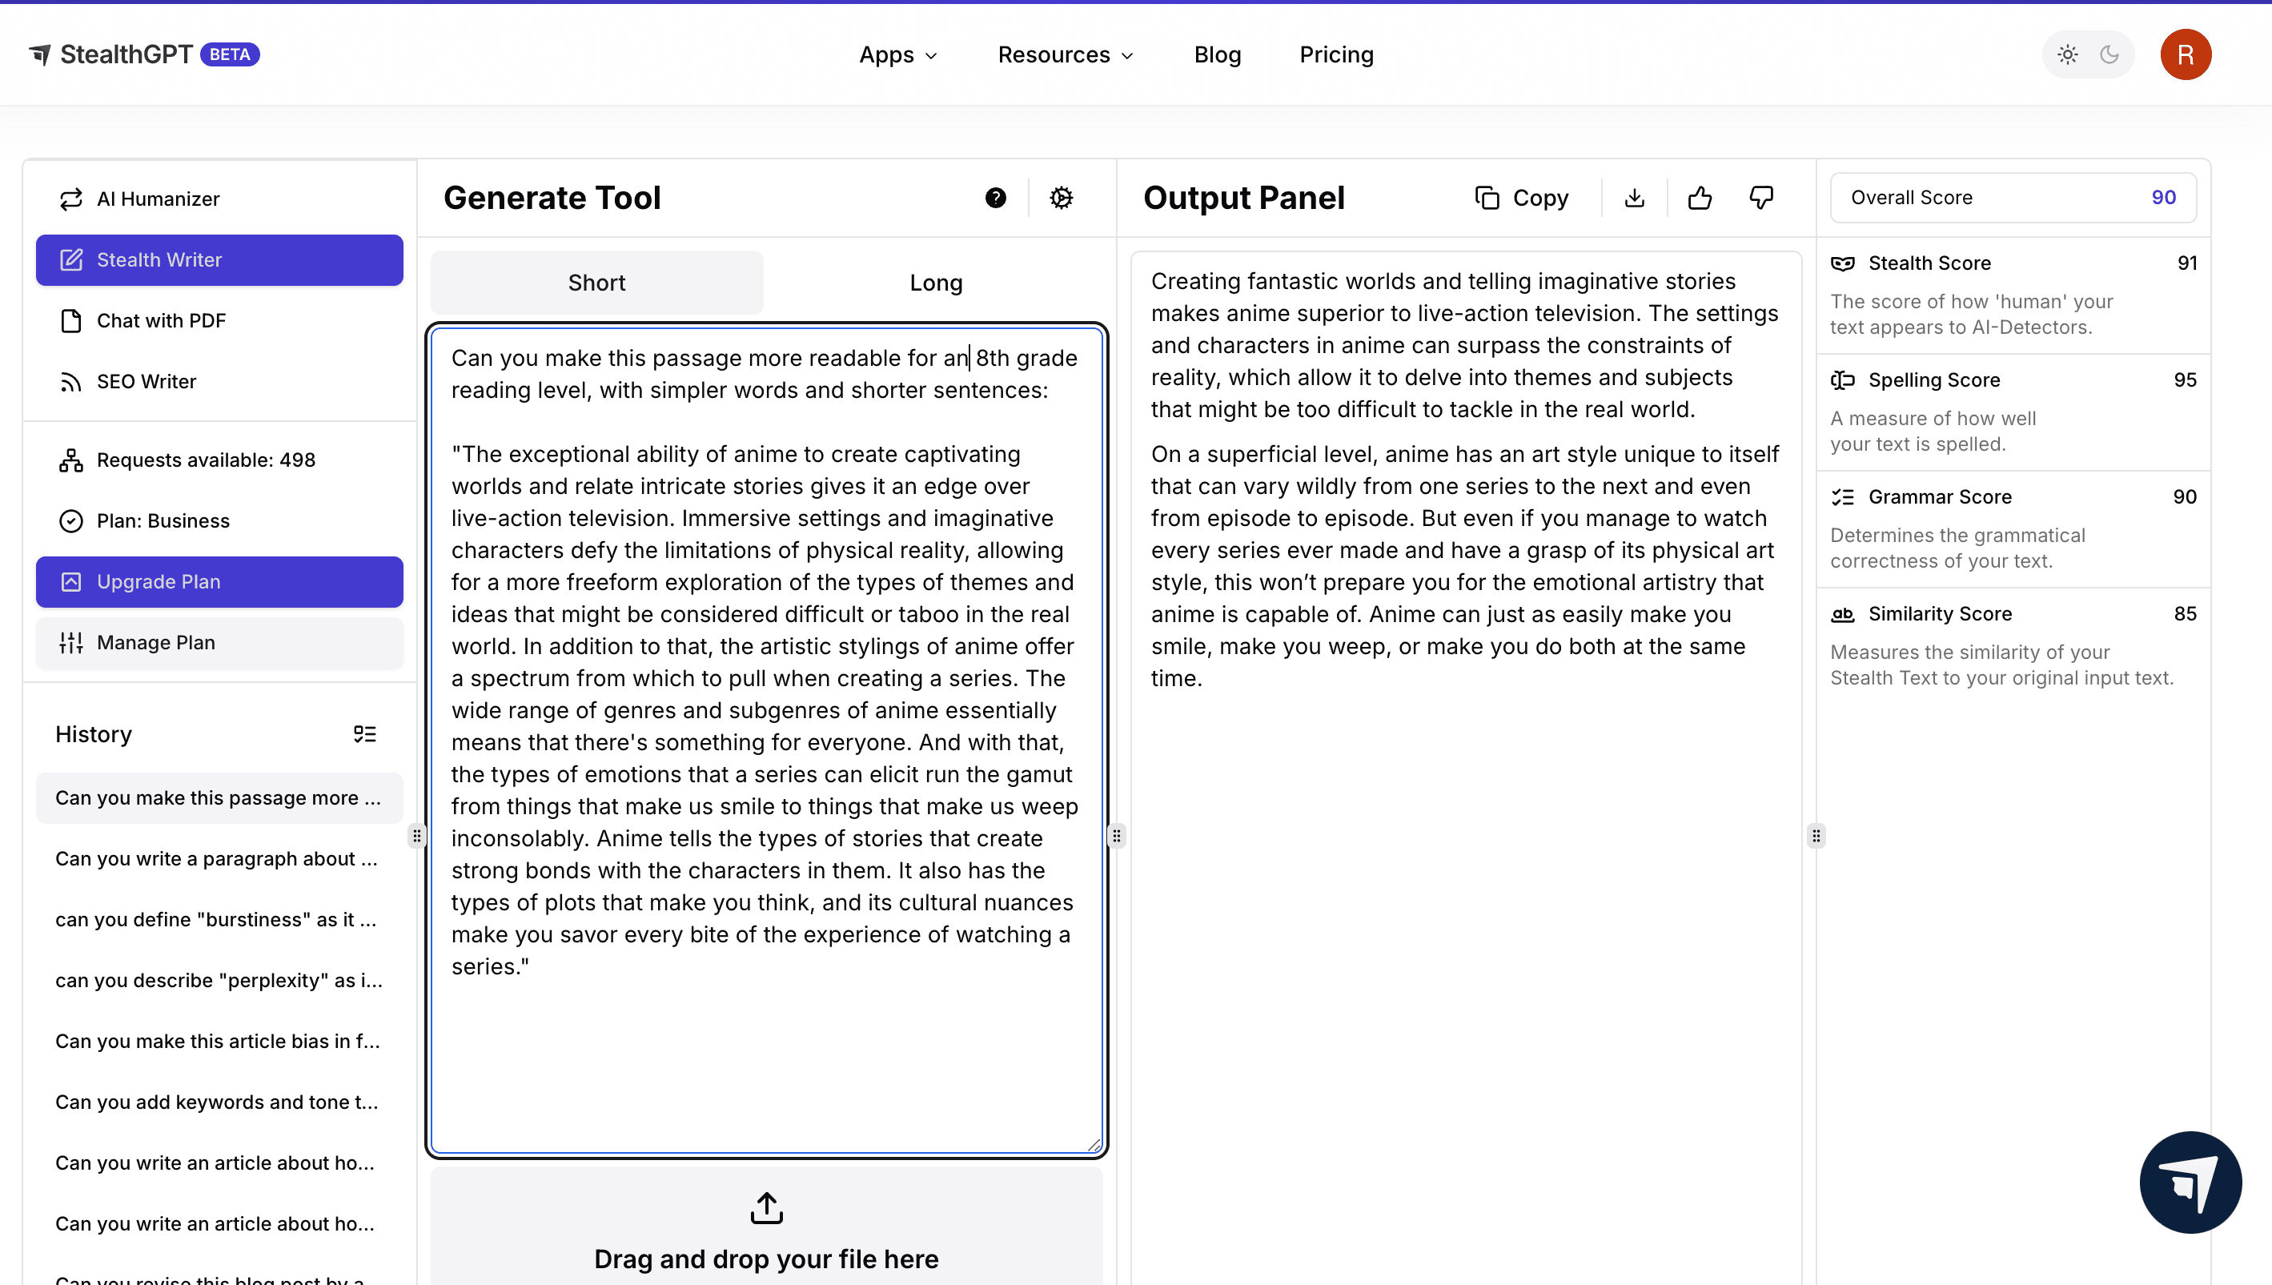Click the help question mark icon
Image resolution: width=2272 pixels, height=1285 pixels.
[995, 198]
